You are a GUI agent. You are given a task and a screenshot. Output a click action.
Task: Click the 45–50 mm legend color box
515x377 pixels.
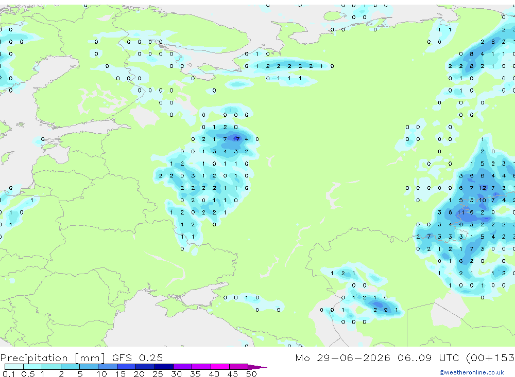pos(239,367)
